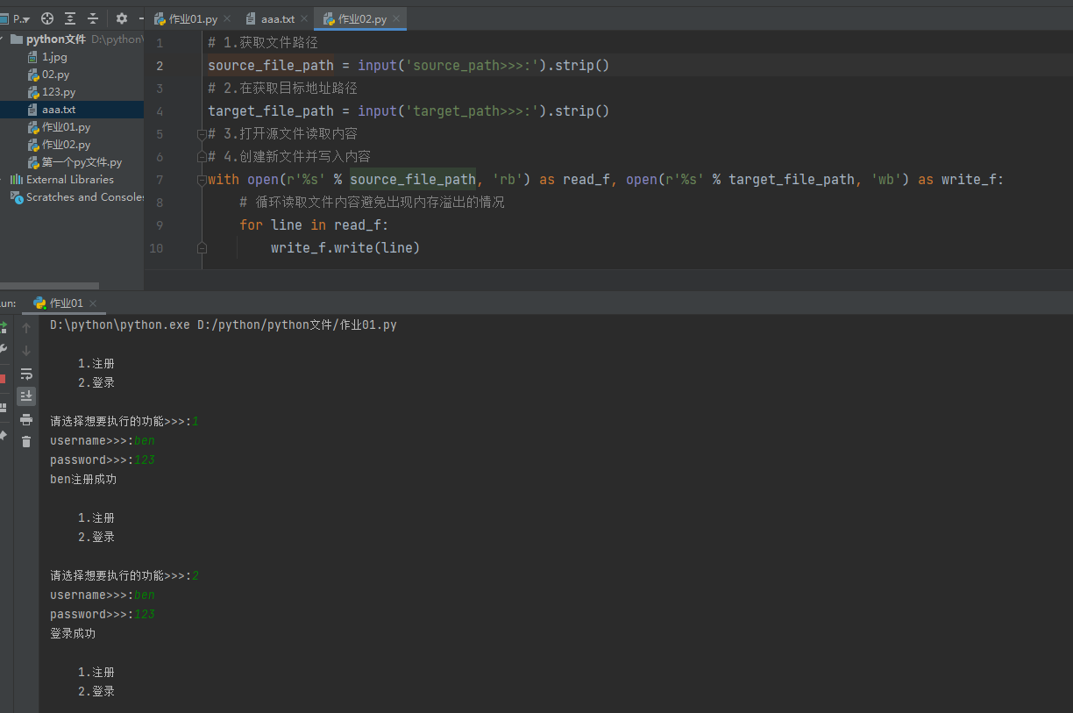Click console line '登录成功'
The width and height of the screenshot is (1073, 713).
point(73,633)
